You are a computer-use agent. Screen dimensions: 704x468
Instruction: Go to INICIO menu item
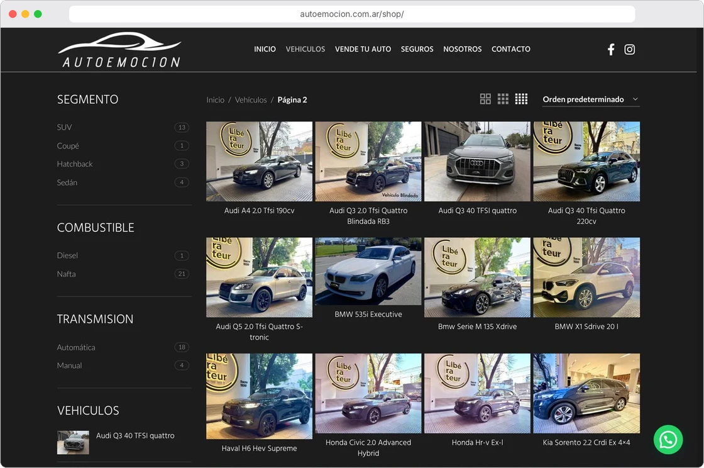(x=265, y=49)
